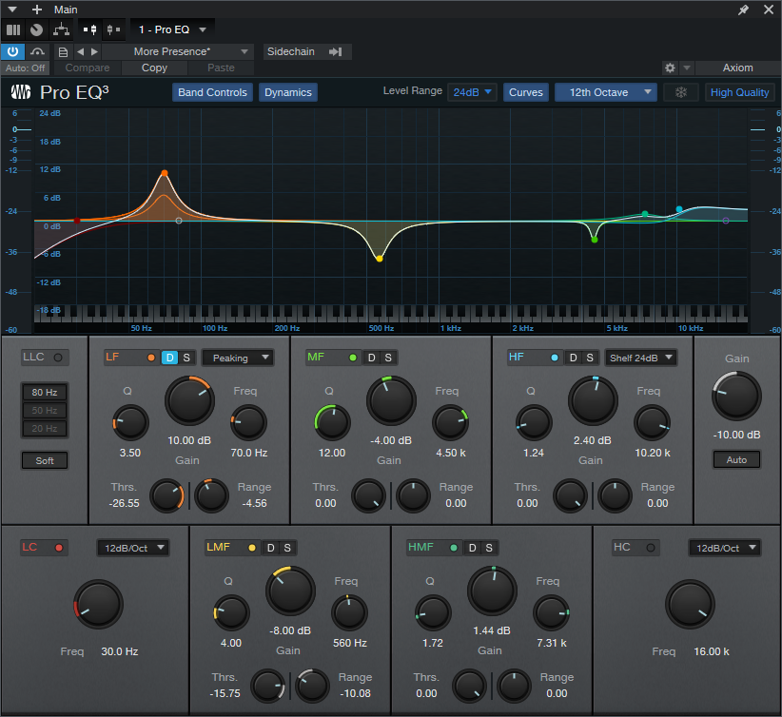
Task: Load the previous preset arrow
Action: pos(80,51)
